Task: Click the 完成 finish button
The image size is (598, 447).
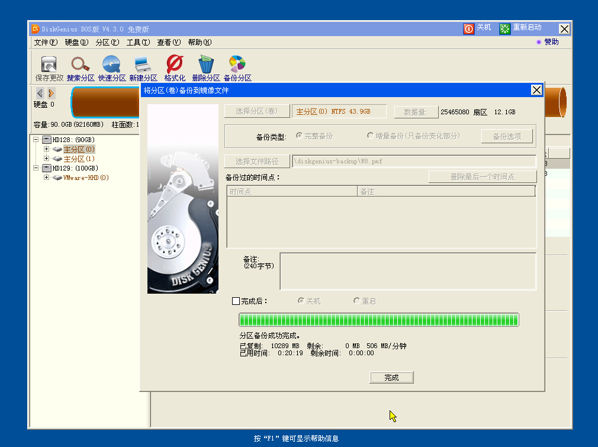Action: [391, 378]
